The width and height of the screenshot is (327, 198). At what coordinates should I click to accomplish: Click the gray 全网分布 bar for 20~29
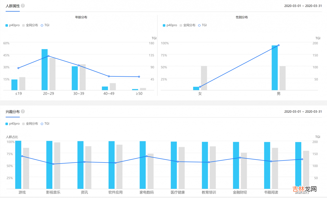pyautogui.click(x=52, y=74)
